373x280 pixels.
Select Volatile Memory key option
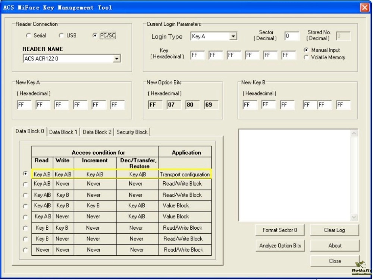[x=307, y=57]
